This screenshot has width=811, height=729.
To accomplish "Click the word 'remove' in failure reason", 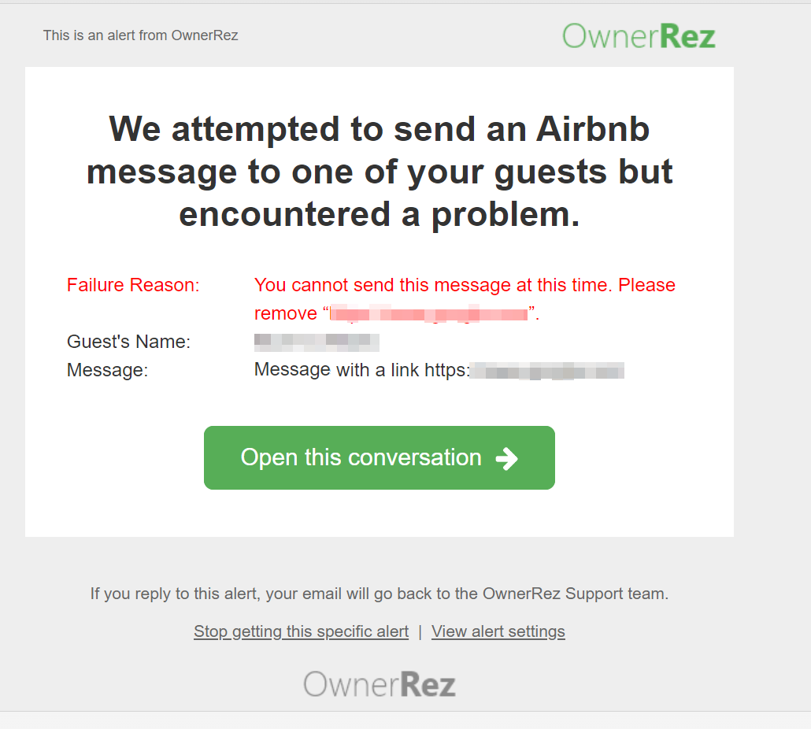I will click(x=286, y=314).
